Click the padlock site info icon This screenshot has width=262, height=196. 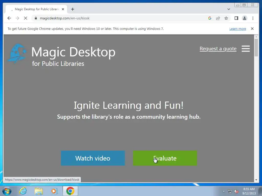[x=36, y=18]
